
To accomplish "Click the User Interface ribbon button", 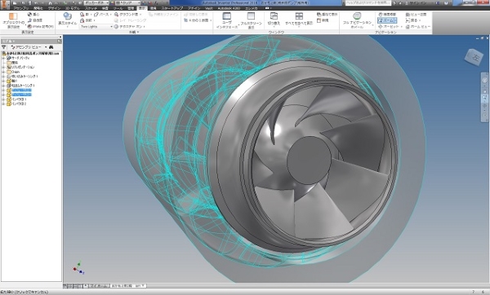I will coord(226,20).
